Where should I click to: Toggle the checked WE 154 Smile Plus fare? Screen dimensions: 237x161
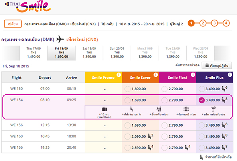click(x=201, y=100)
